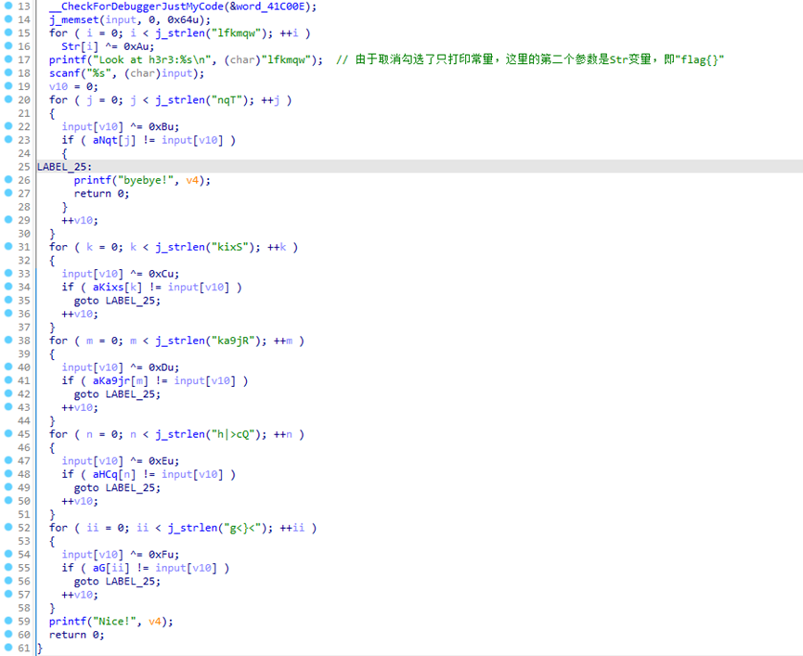Click the circle icon next to line 59
The image size is (803, 656).
tap(7, 621)
